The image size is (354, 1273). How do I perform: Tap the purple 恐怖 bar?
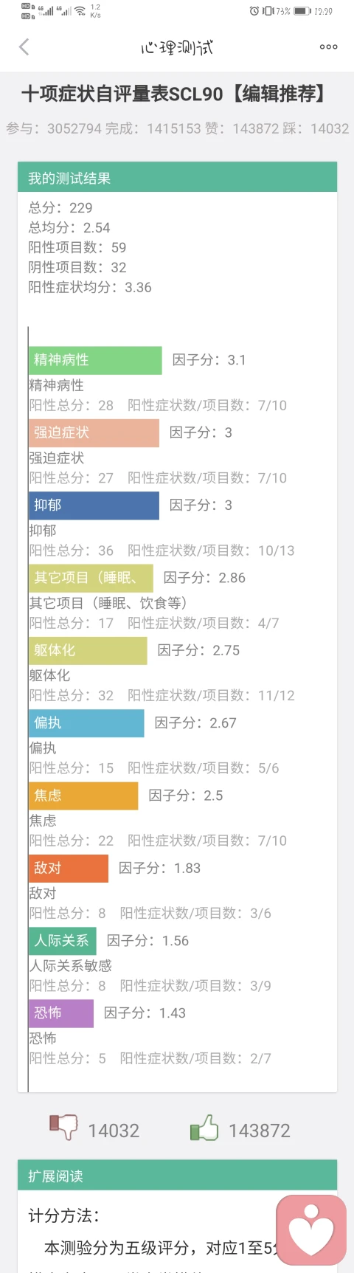click(x=61, y=1013)
